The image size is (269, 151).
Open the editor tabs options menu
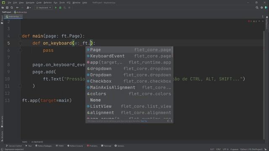pos(263,16)
